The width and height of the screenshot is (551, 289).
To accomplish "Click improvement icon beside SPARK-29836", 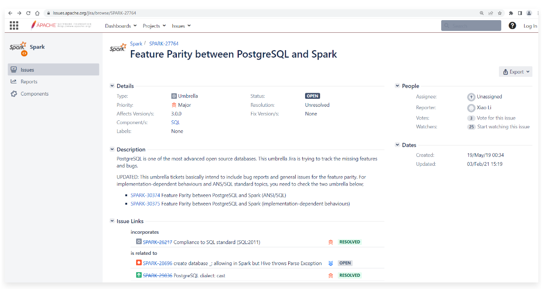I will click(x=139, y=275).
